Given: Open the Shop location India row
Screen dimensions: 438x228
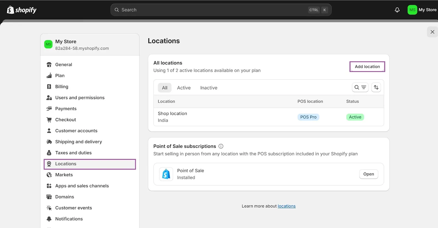Looking at the screenshot, I should pyautogui.click(x=172, y=117).
